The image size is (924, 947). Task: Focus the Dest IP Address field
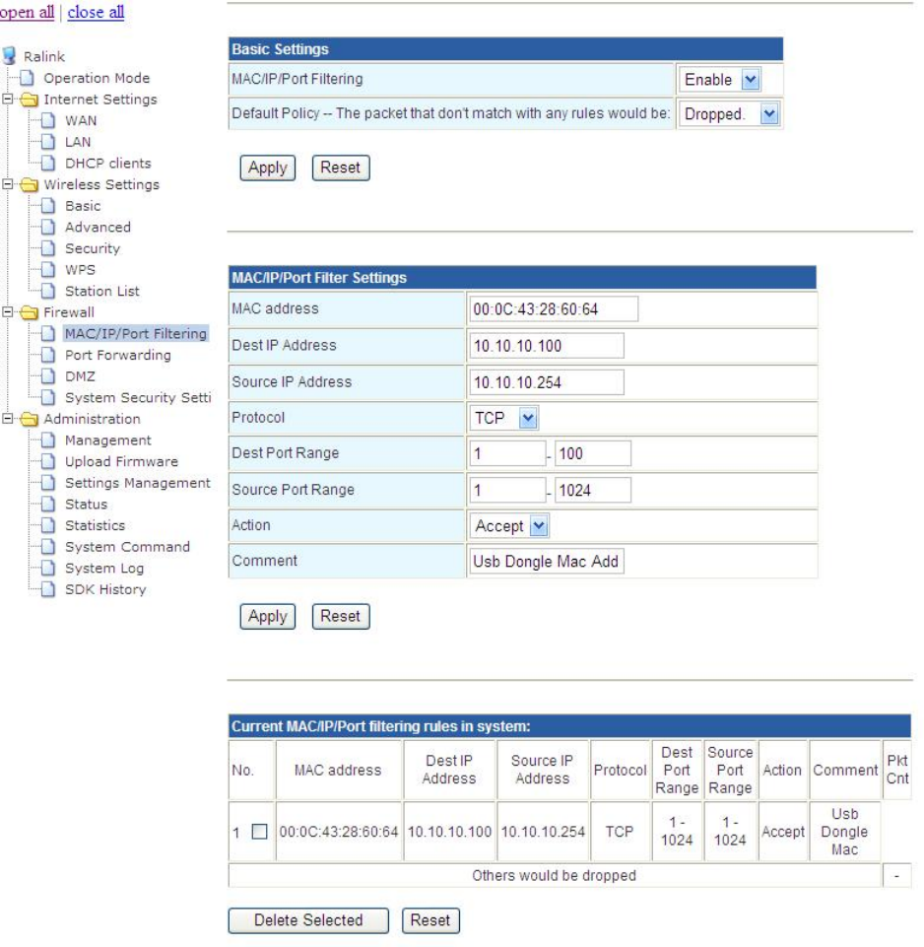[x=547, y=346]
